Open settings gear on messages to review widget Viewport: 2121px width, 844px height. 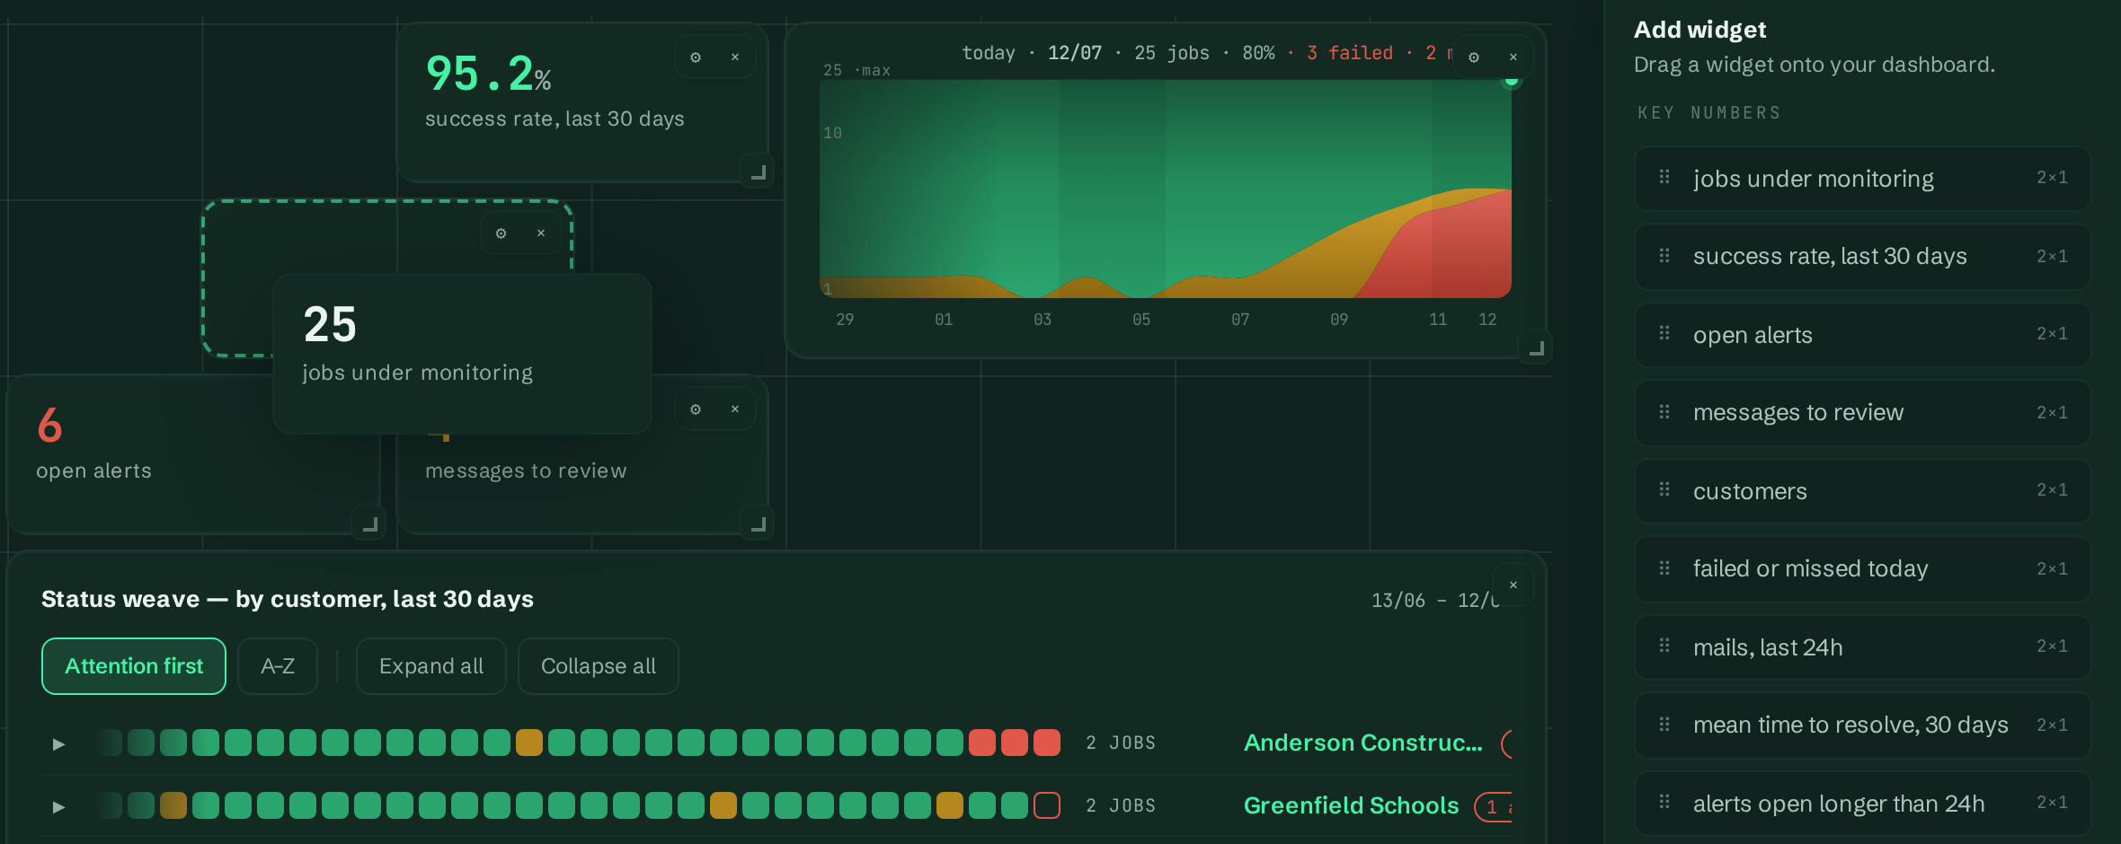pos(696,409)
